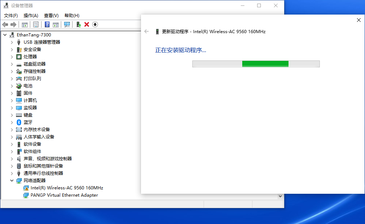Select Intel(R) Wireless-AC 9560 160MHz tree item
This screenshot has height=224, width=365.
click(67, 188)
